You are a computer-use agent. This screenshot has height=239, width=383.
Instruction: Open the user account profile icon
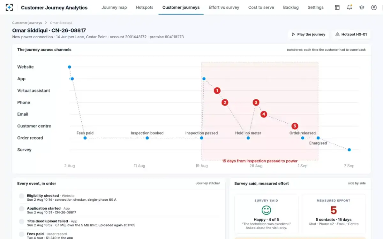click(374, 7)
